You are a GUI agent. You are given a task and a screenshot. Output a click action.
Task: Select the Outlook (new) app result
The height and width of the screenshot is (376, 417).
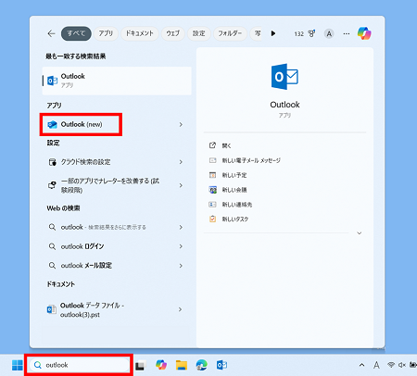(81, 124)
